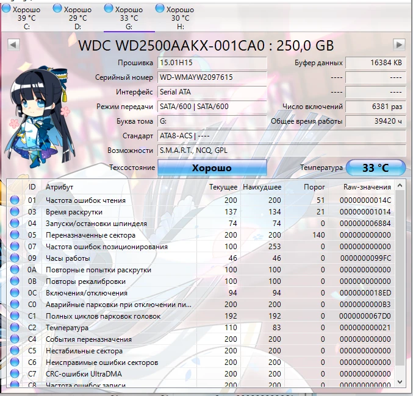This screenshot has width=413, height=396.
Task: Click status circle for attribute 01
Action: [x=15, y=200]
